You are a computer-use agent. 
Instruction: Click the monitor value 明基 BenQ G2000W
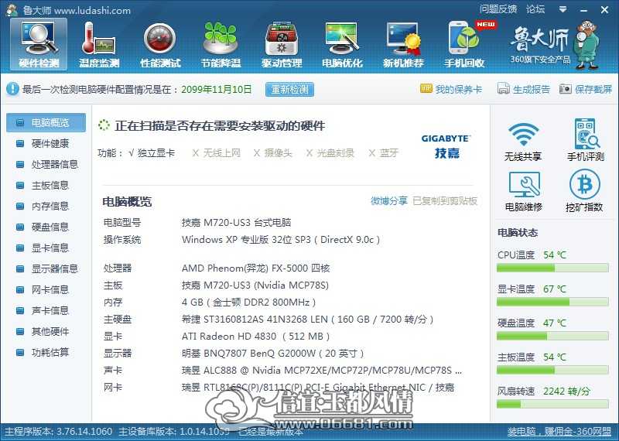[273, 353]
